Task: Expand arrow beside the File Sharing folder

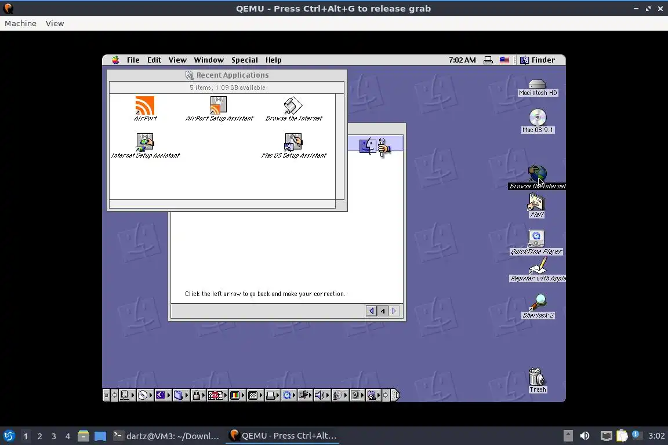Action: coord(187,395)
